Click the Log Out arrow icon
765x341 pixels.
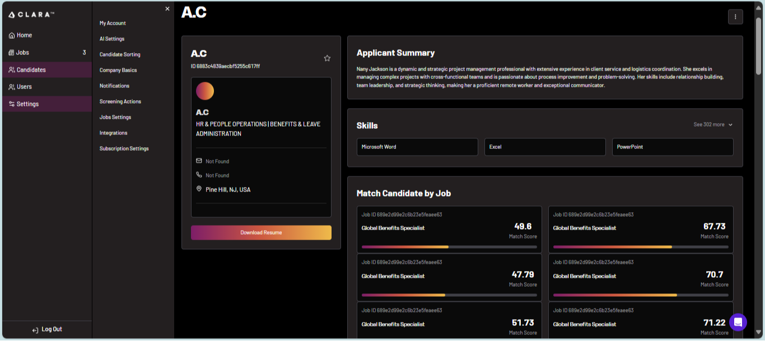(x=35, y=330)
